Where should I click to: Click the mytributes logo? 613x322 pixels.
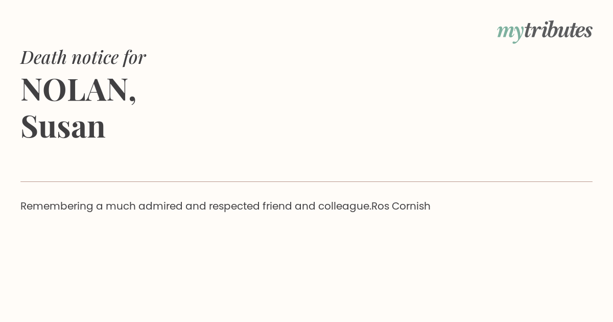[x=545, y=31]
